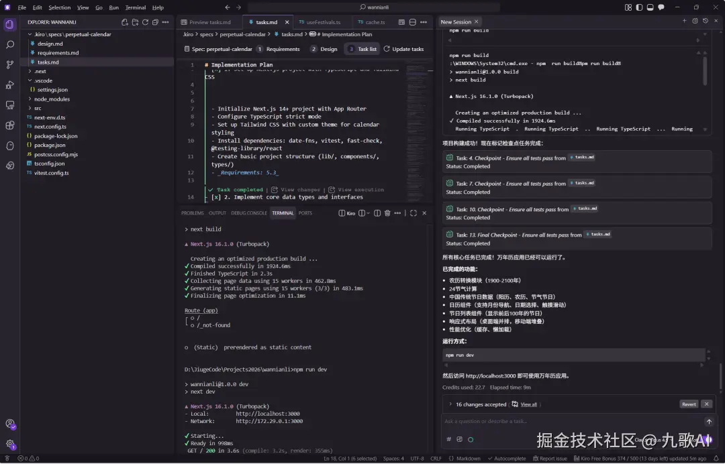Toggle primary sidebar visibility in title bar
The height and width of the screenshot is (464, 725).
point(640,7)
